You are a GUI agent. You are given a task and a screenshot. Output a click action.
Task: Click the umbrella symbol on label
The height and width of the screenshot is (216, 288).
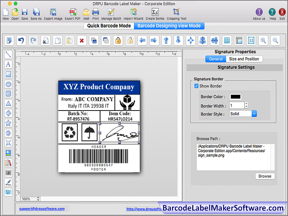[x=89, y=132]
